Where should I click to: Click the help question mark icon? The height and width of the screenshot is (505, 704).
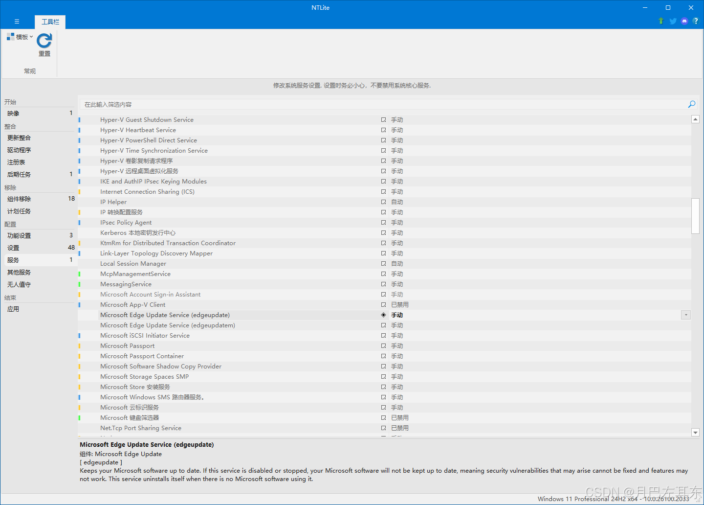pyautogui.click(x=696, y=21)
